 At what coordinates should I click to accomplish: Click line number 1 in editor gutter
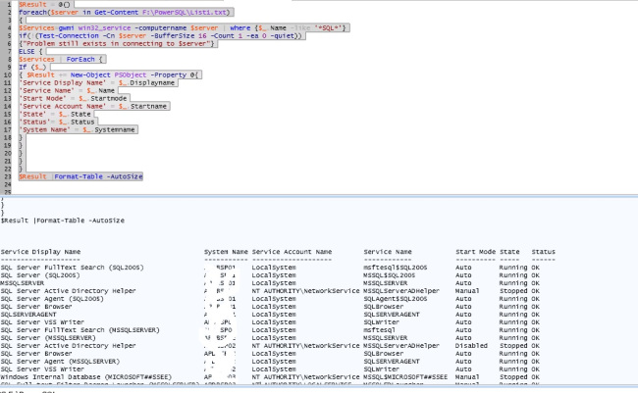(9, 5)
